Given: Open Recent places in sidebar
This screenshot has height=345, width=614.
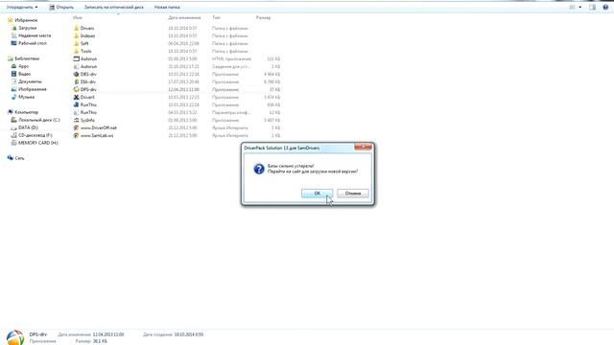Looking at the screenshot, I should tap(35, 35).
